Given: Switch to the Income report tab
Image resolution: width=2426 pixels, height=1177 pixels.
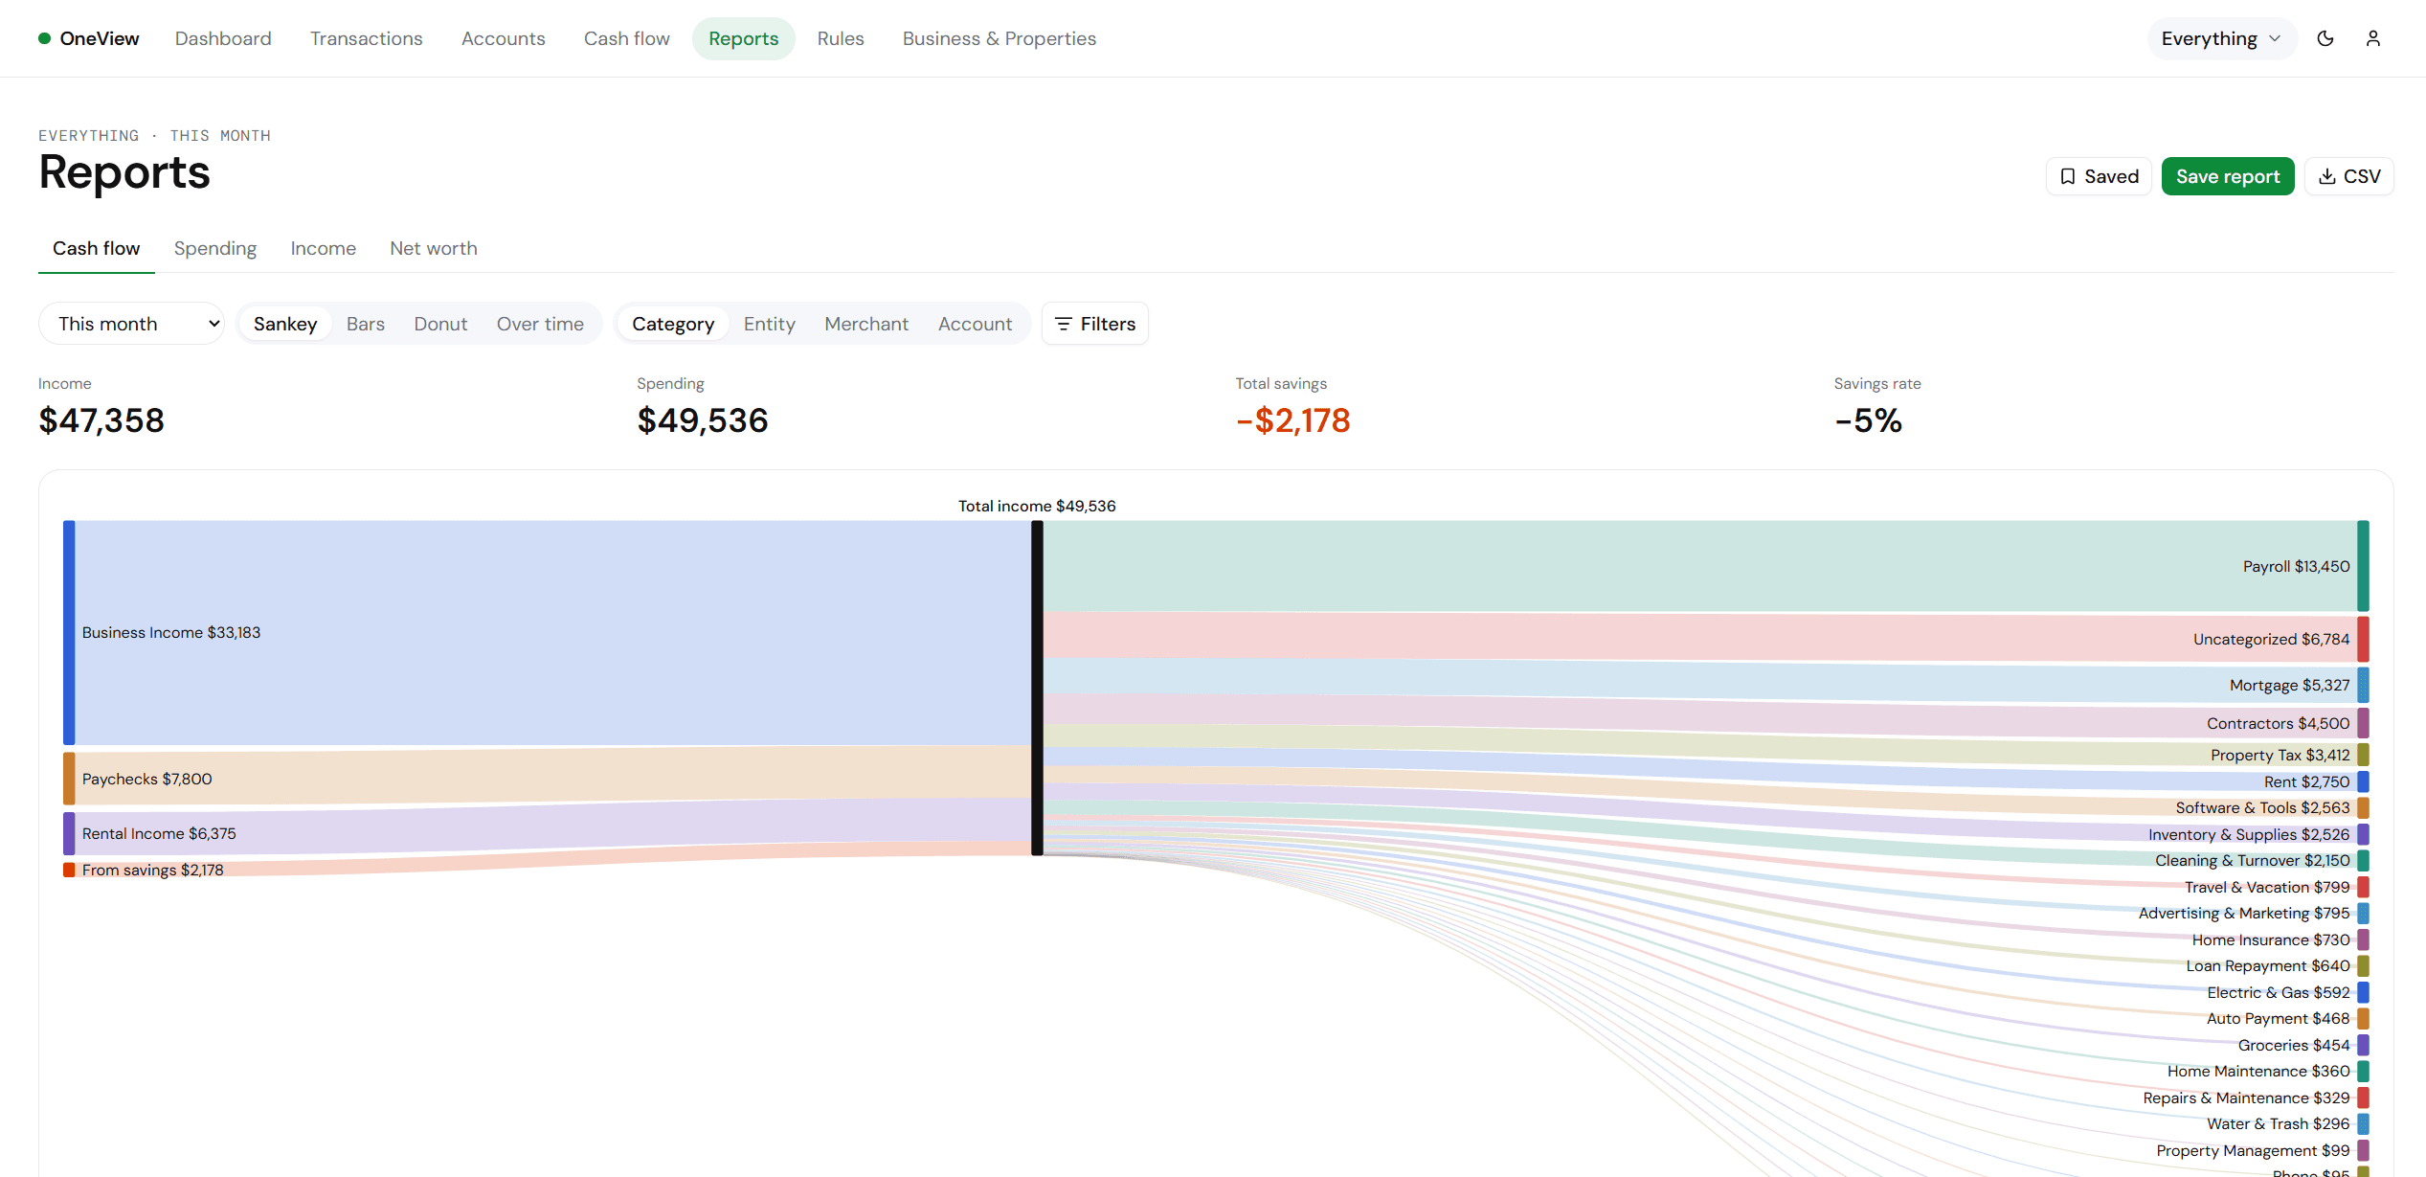Looking at the screenshot, I should click(323, 249).
